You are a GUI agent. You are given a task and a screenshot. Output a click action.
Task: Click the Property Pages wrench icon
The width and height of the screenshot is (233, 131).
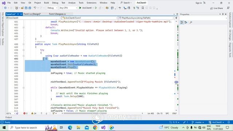pos(191,23)
